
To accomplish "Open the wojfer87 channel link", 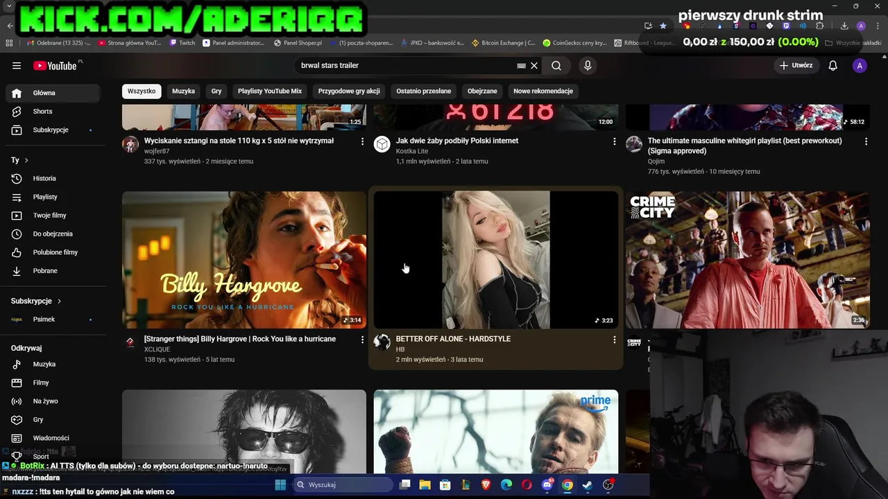I will [157, 151].
